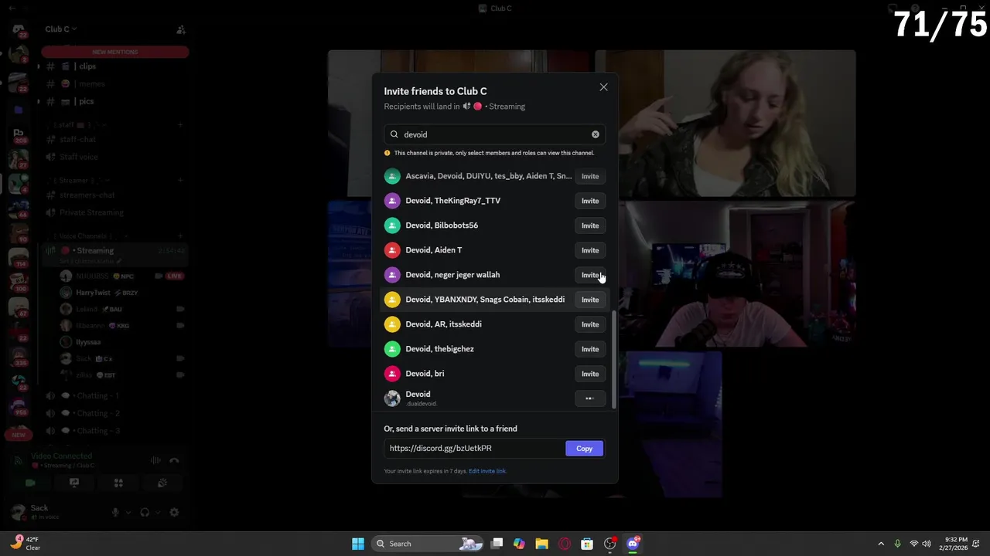The height and width of the screenshot is (556, 990).
Task: Open Microsoft Store from the taskbar
Action: [587, 544]
